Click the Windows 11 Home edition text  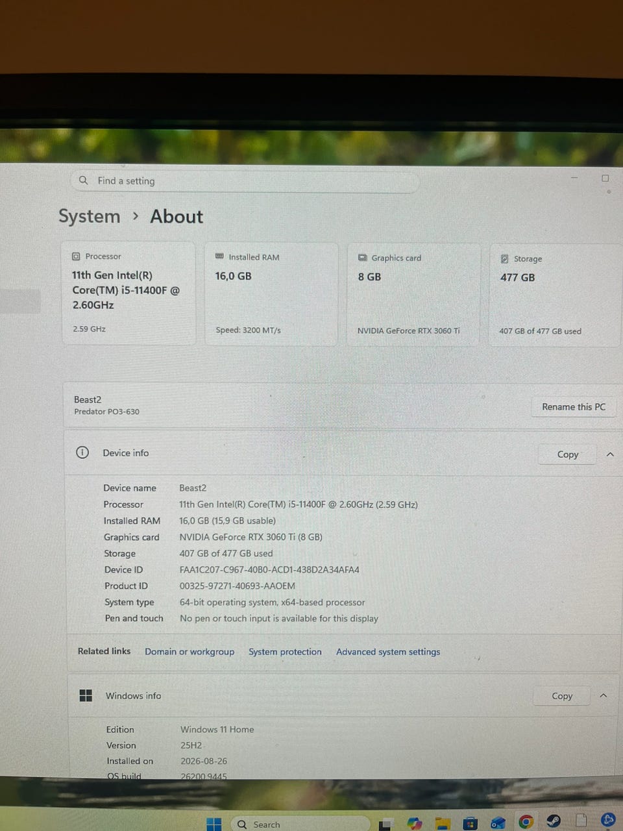pyautogui.click(x=217, y=730)
